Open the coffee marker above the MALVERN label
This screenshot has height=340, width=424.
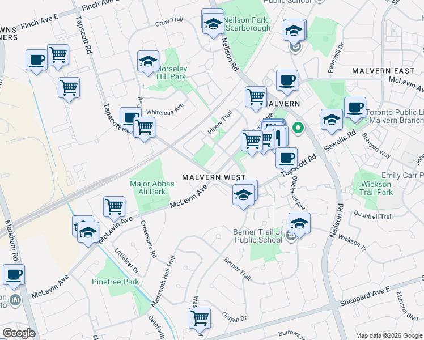287,82
